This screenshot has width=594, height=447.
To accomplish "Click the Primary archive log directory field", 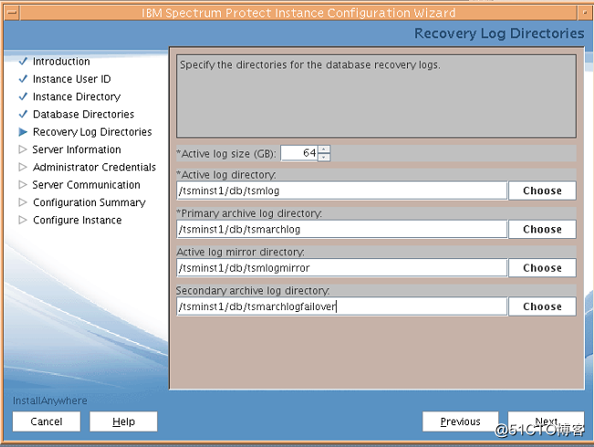I will tap(341, 229).
